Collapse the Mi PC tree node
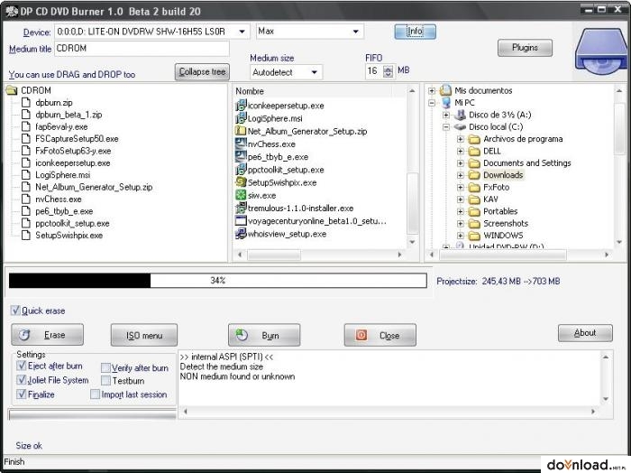 [x=432, y=103]
